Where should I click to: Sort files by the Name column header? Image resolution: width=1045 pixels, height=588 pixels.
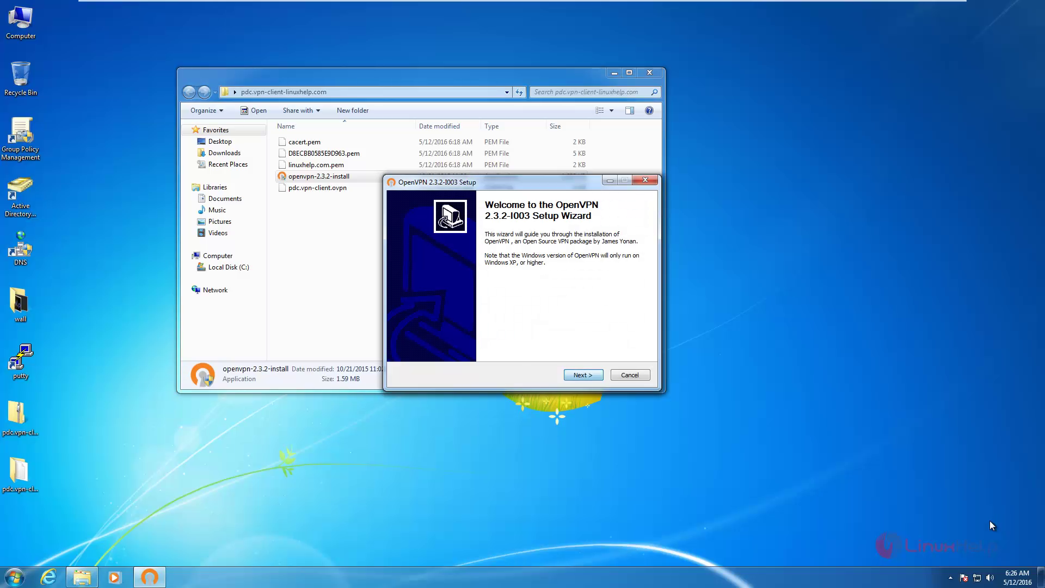pos(345,126)
